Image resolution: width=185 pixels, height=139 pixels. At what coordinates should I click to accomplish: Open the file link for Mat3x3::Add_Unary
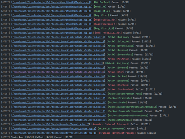coord(59,37)
